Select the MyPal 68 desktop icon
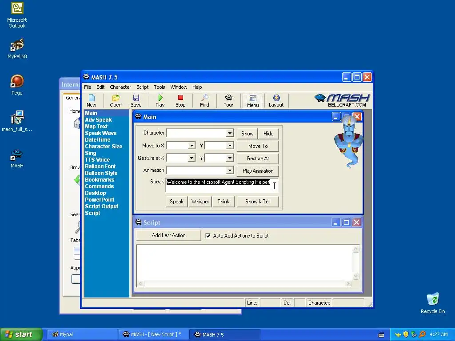 [x=17, y=49]
